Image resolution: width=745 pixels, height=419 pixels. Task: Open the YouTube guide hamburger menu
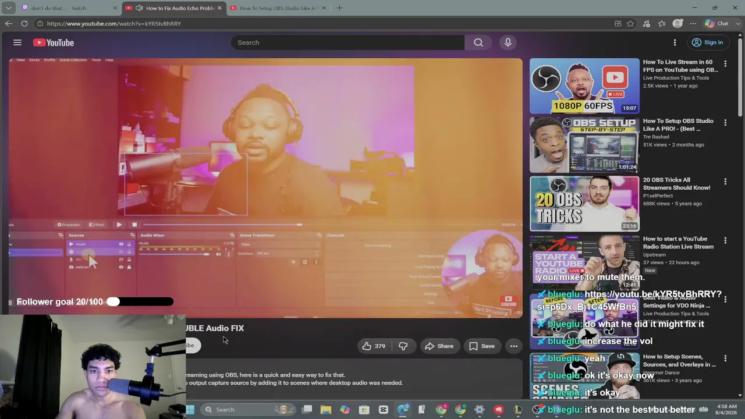click(17, 42)
